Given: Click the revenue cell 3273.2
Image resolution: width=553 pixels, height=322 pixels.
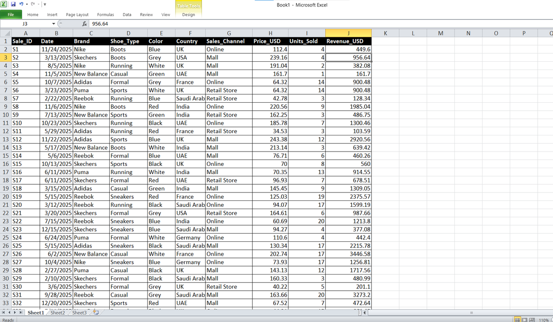Looking at the screenshot, I should point(349,295).
